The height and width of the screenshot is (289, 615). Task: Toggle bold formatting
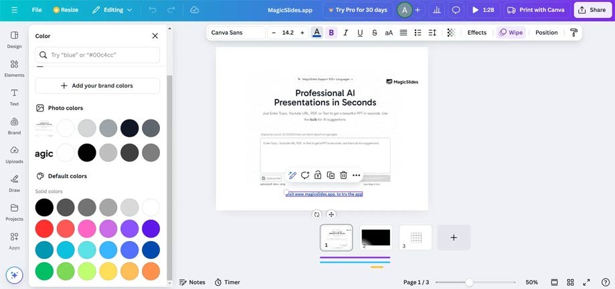(x=331, y=33)
